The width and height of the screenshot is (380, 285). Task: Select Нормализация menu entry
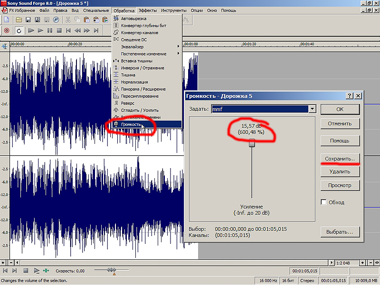click(147, 82)
